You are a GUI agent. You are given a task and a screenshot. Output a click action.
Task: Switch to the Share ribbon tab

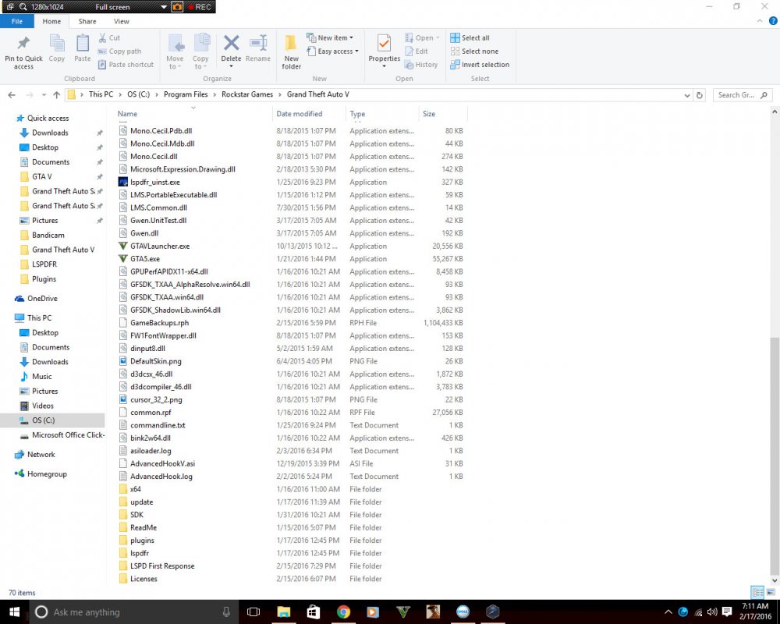[x=87, y=21]
